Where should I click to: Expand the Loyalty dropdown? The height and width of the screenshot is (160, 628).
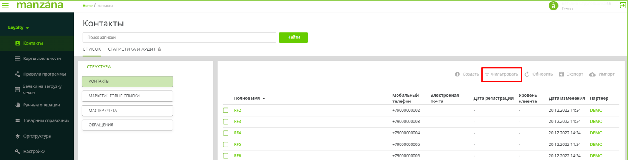click(18, 28)
